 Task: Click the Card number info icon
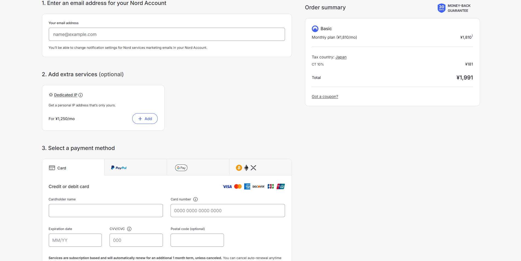click(x=195, y=199)
